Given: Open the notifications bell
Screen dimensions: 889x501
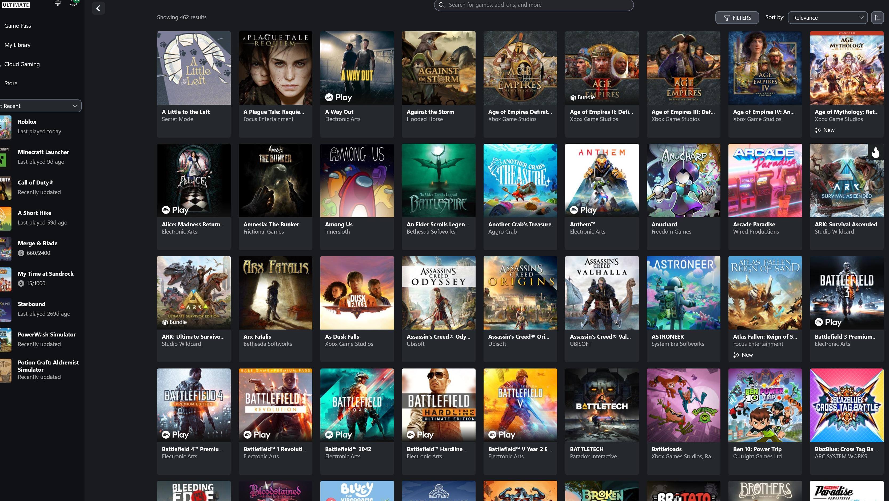Looking at the screenshot, I should click(x=74, y=3).
